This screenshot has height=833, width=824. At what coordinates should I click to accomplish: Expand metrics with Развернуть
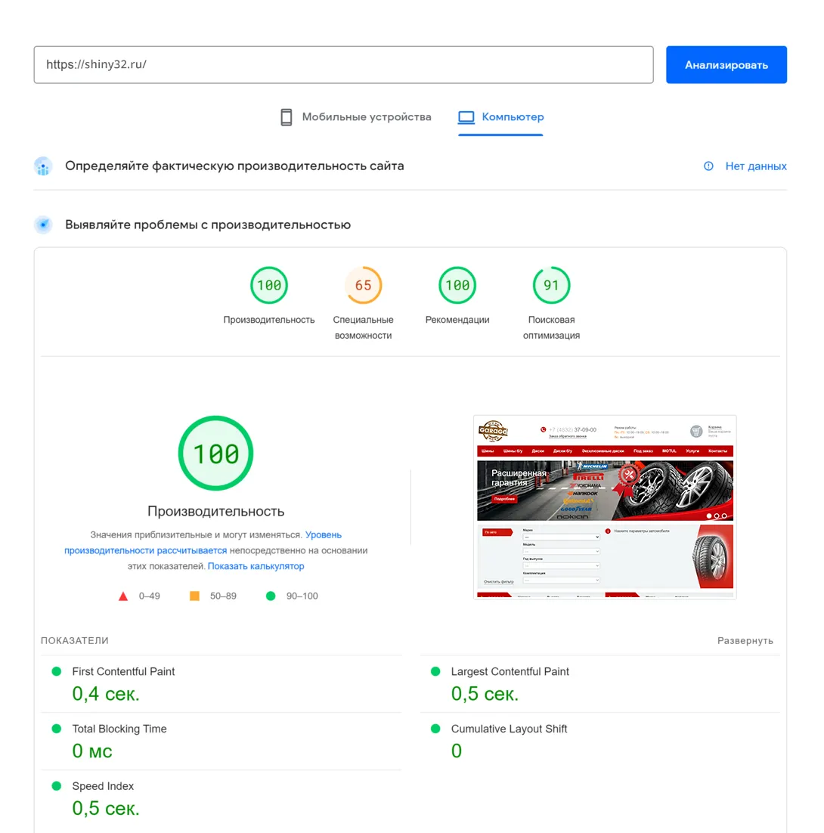(x=745, y=641)
